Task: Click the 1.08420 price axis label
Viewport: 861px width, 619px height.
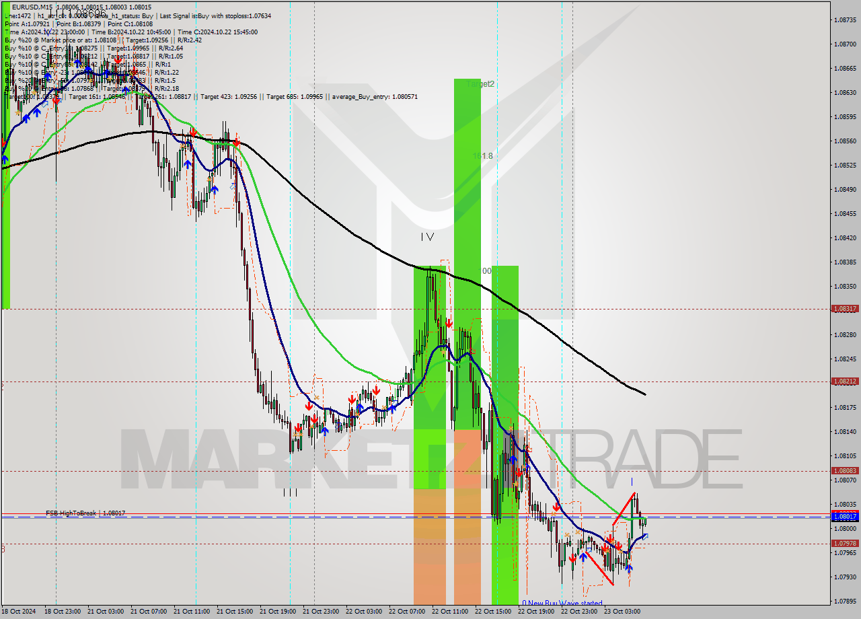Action: pos(845,238)
